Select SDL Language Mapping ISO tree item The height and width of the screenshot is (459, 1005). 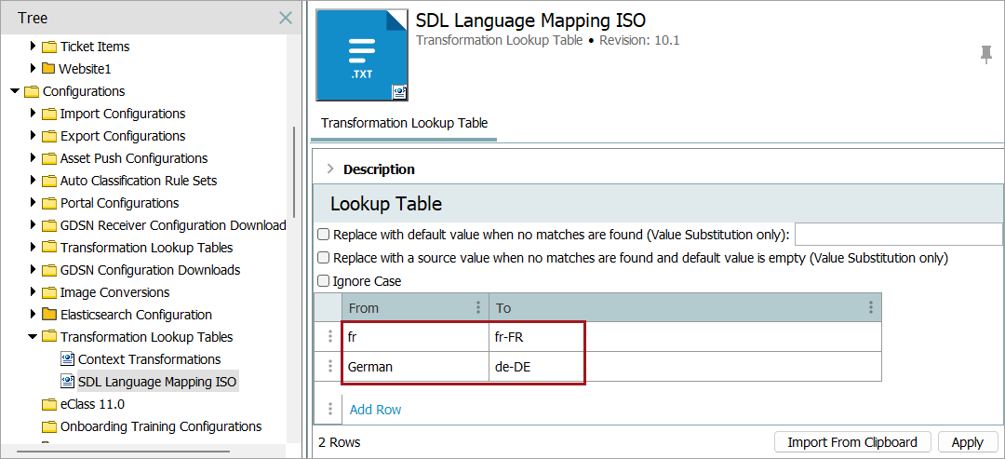pyautogui.click(x=156, y=382)
